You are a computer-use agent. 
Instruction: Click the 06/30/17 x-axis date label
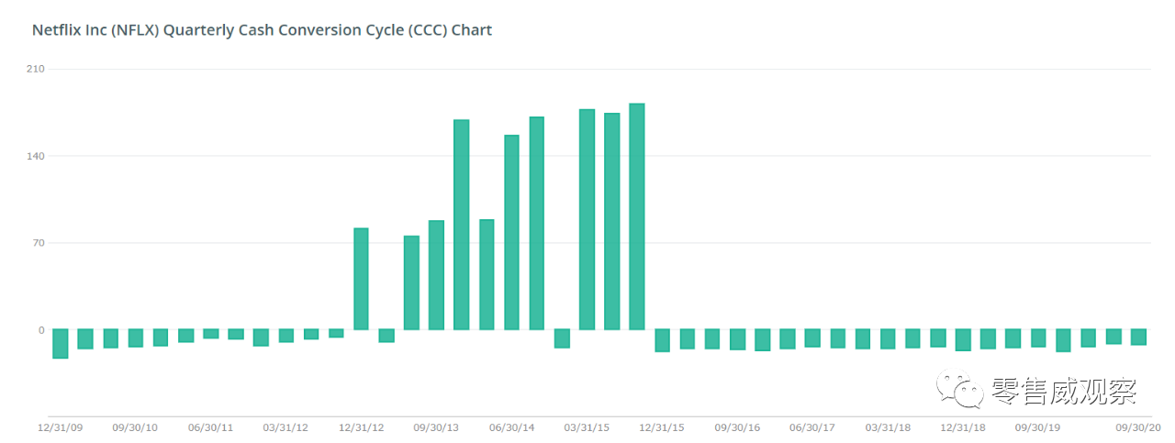(x=812, y=427)
